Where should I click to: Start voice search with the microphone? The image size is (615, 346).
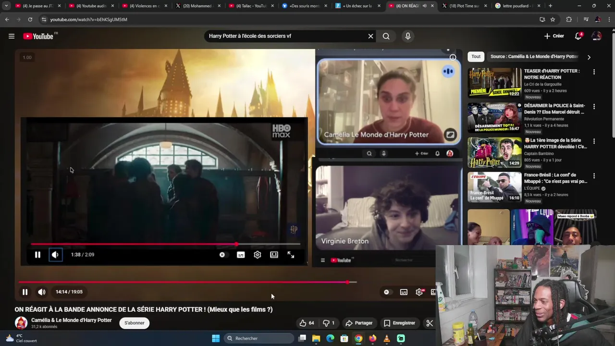408,36
